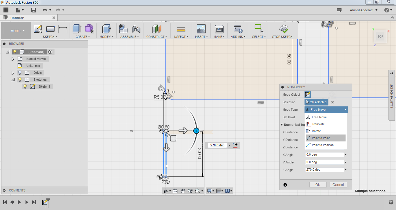Clear the selection with the X button
Viewport: 396px width, 210px height.
[x=333, y=102]
